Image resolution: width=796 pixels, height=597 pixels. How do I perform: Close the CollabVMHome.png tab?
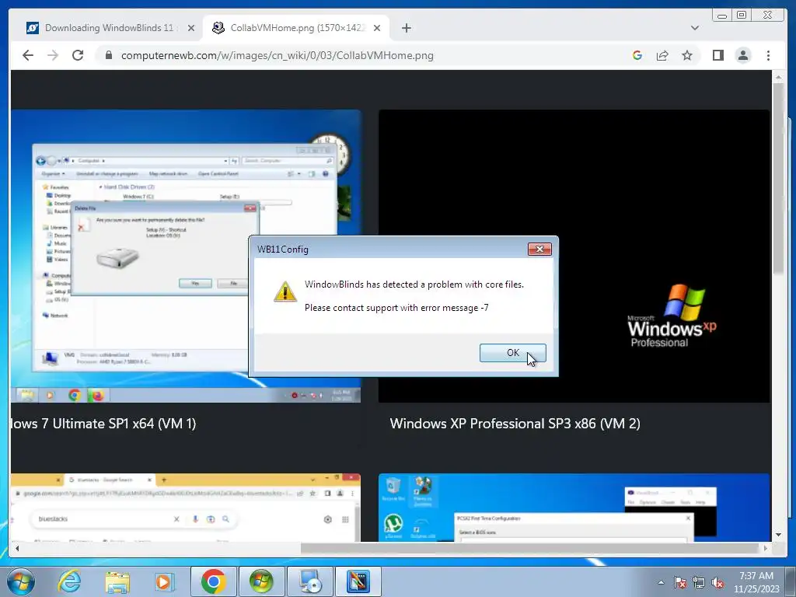[377, 28]
